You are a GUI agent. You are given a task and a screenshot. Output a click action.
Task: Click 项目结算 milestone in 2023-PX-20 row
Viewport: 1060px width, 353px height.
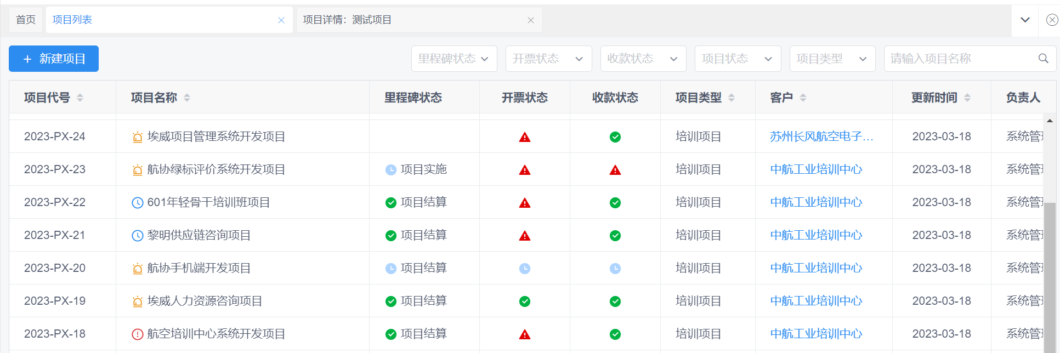coord(423,268)
